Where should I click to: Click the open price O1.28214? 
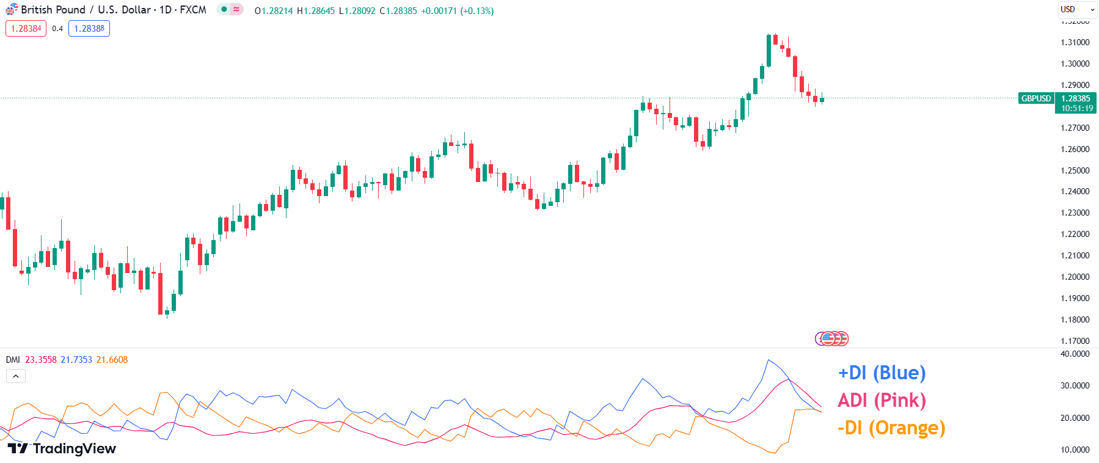coord(274,11)
